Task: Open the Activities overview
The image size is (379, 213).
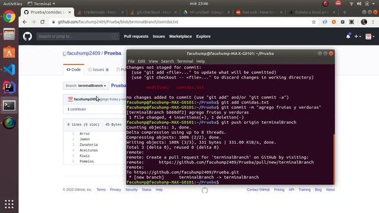Action: click(12, 4)
